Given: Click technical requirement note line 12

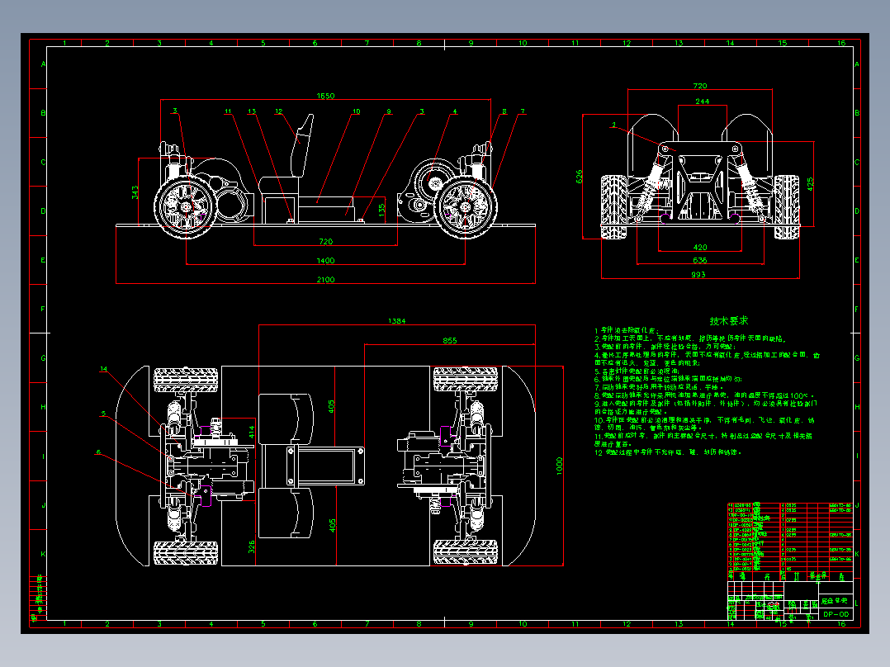Looking at the screenshot, I should 667,452.
